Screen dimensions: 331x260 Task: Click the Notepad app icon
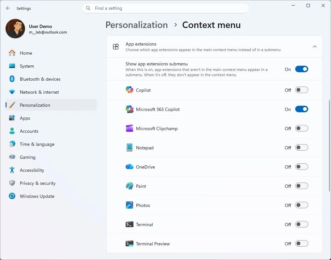[130, 147]
